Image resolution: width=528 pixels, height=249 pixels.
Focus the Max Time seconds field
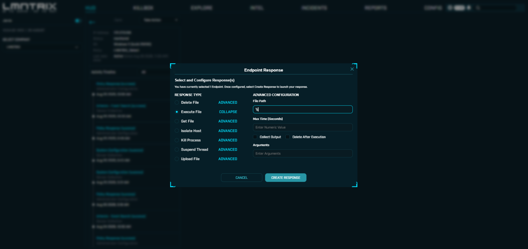tap(303, 127)
